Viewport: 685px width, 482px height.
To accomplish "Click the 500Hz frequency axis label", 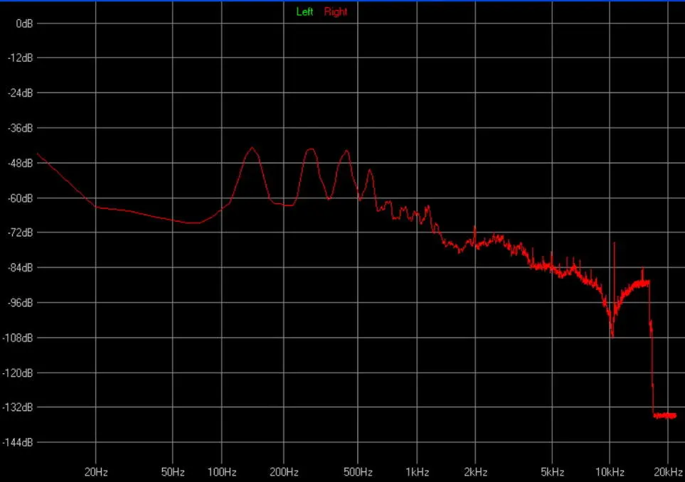I will pyautogui.click(x=358, y=472).
